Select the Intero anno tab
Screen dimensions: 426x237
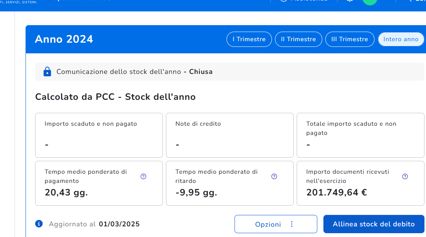point(400,39)
